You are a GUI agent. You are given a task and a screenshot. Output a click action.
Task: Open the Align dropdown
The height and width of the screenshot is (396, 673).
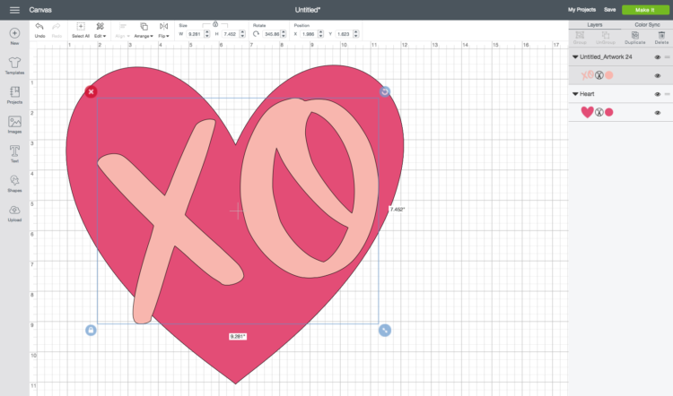pos(122,30)
